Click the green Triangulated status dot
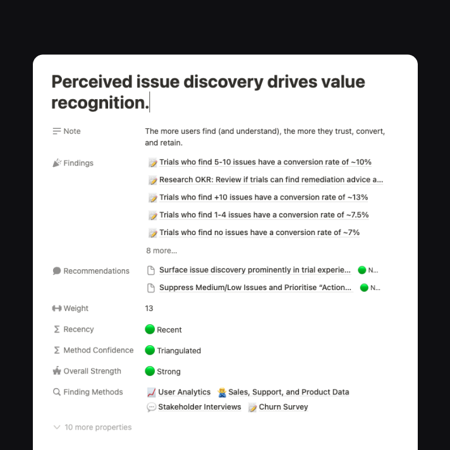Image resolution: width=450 pixels, height=450 pixels. tap(150, 350)
